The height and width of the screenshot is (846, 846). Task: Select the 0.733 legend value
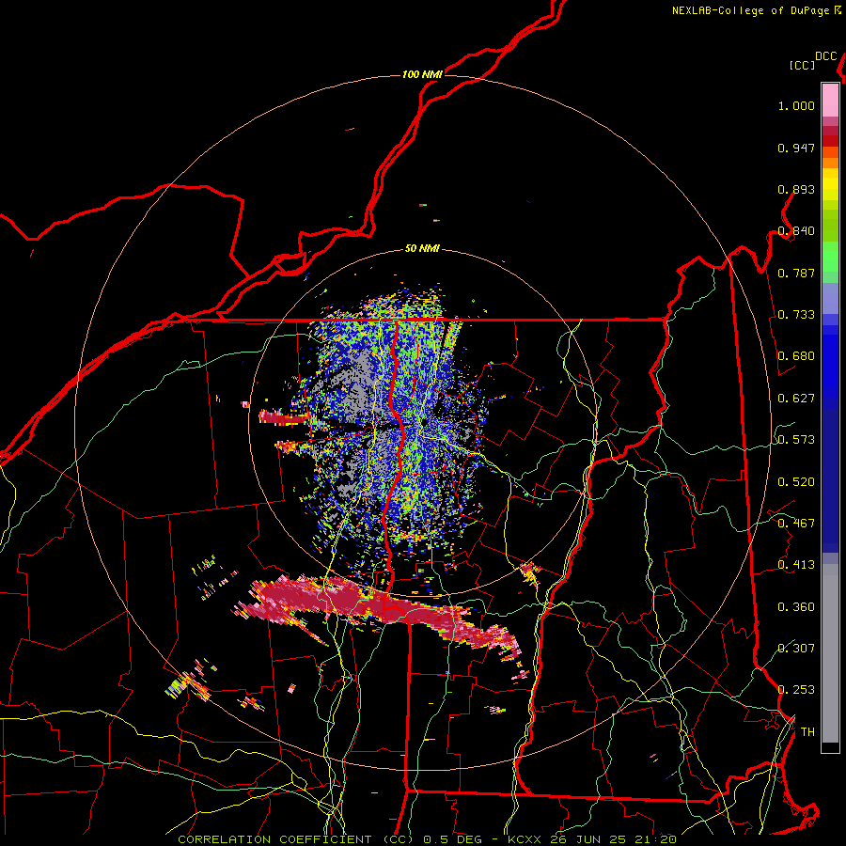coord(796,315)
